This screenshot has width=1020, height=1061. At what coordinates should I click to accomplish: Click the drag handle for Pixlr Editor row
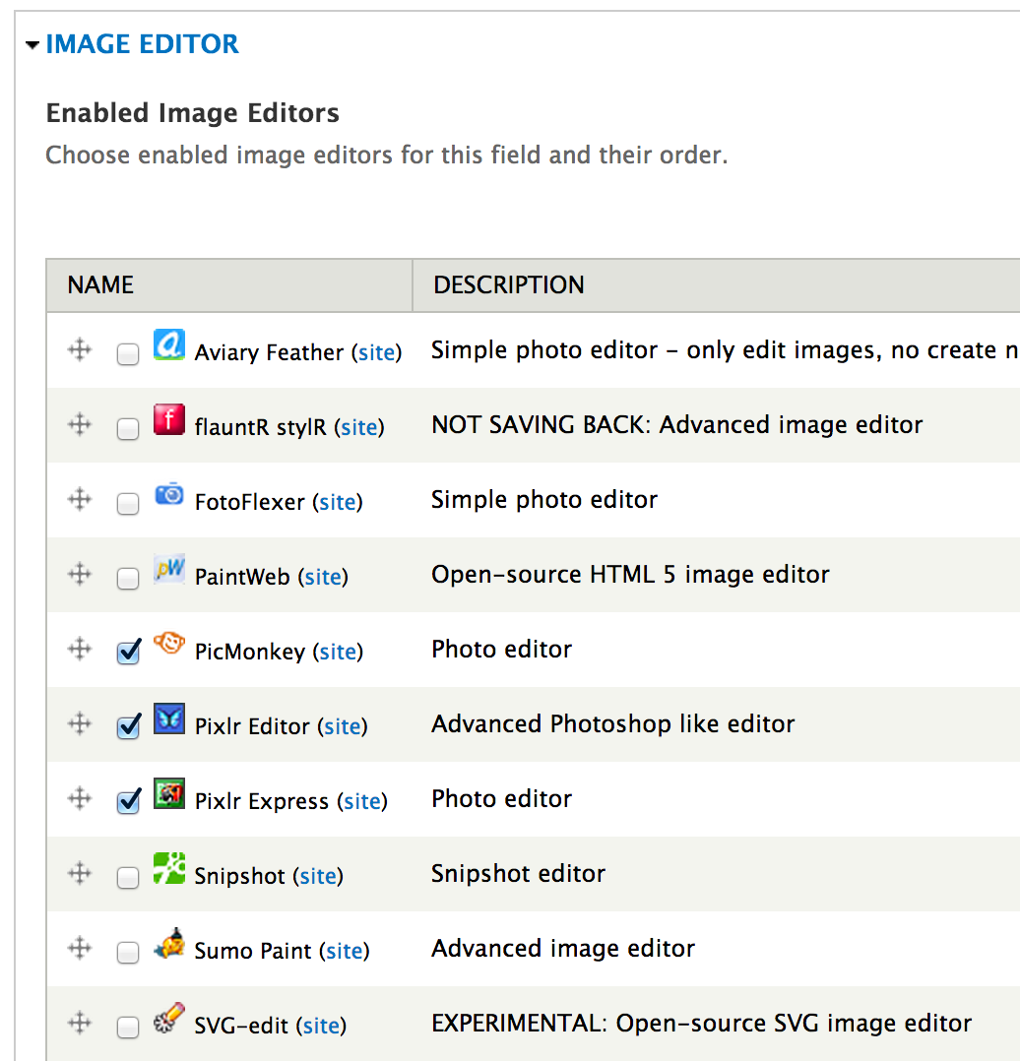click(x=80, y=724)
